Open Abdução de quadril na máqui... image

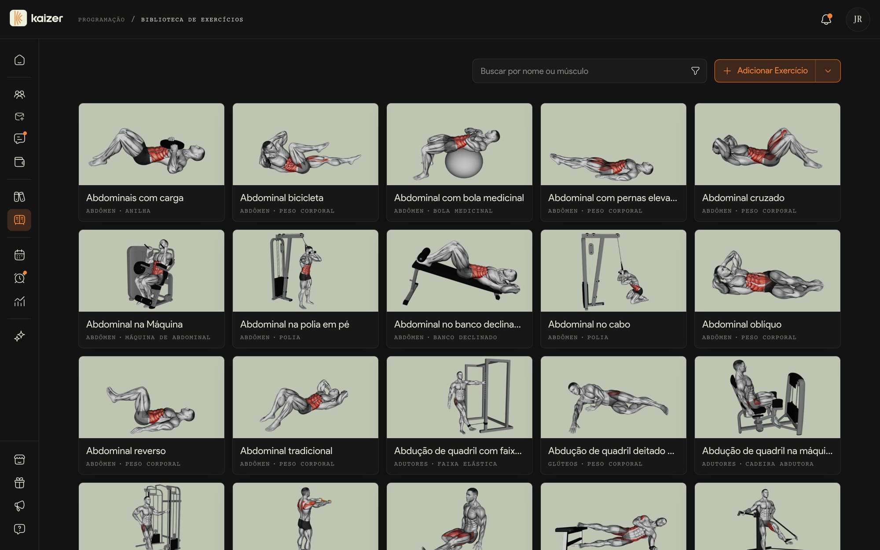point(767,397)
